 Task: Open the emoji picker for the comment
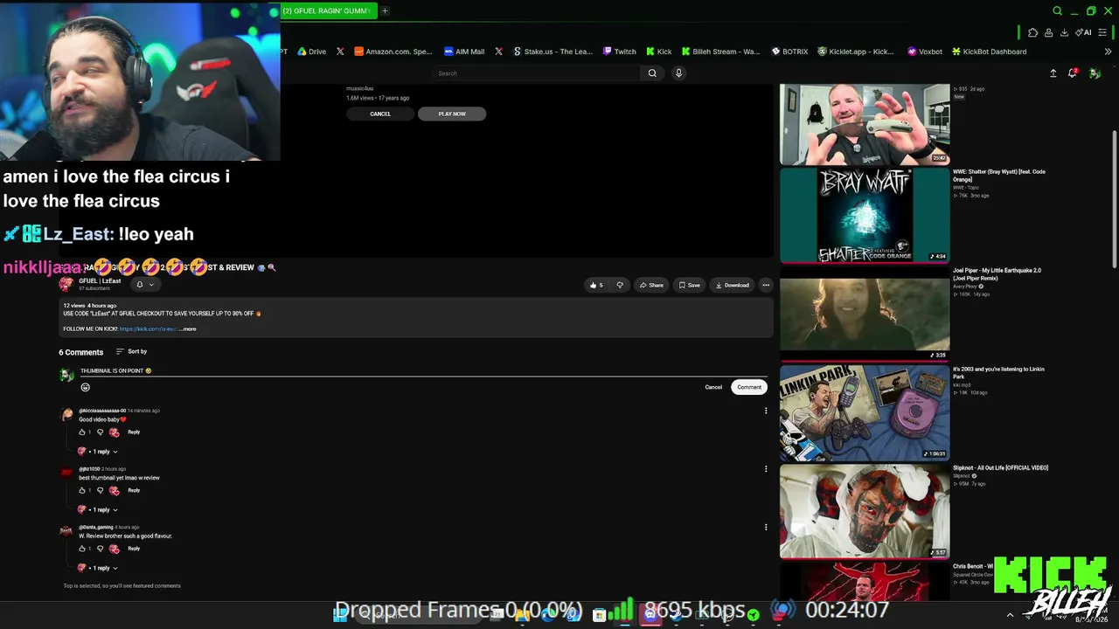85,387
